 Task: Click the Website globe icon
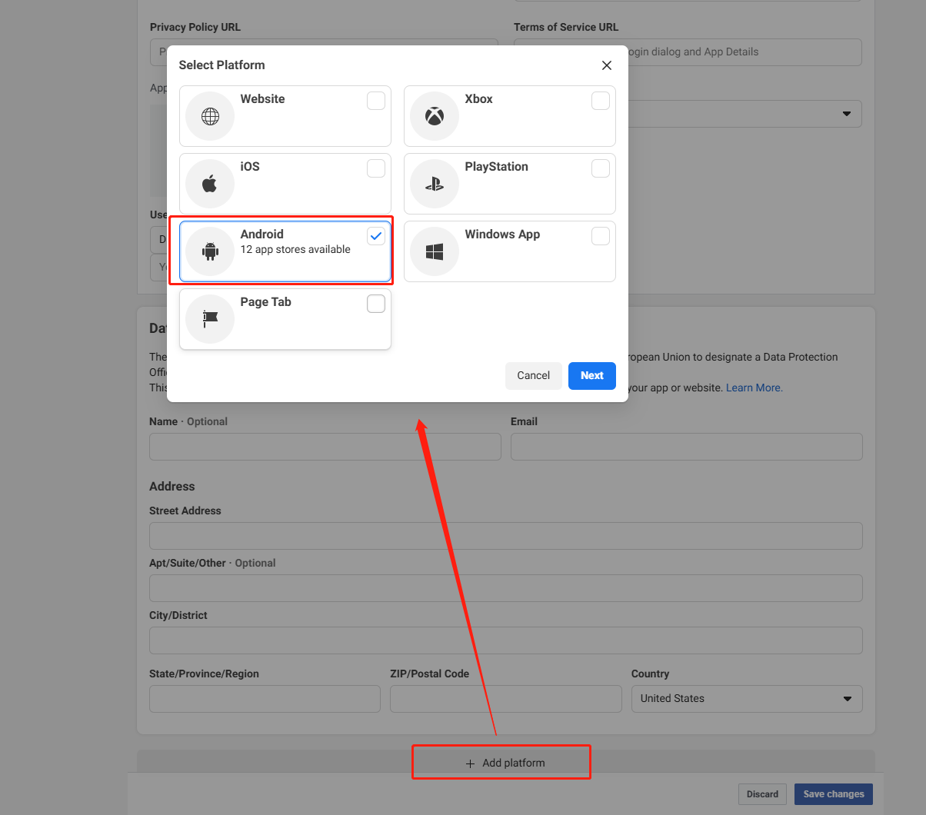210,116
